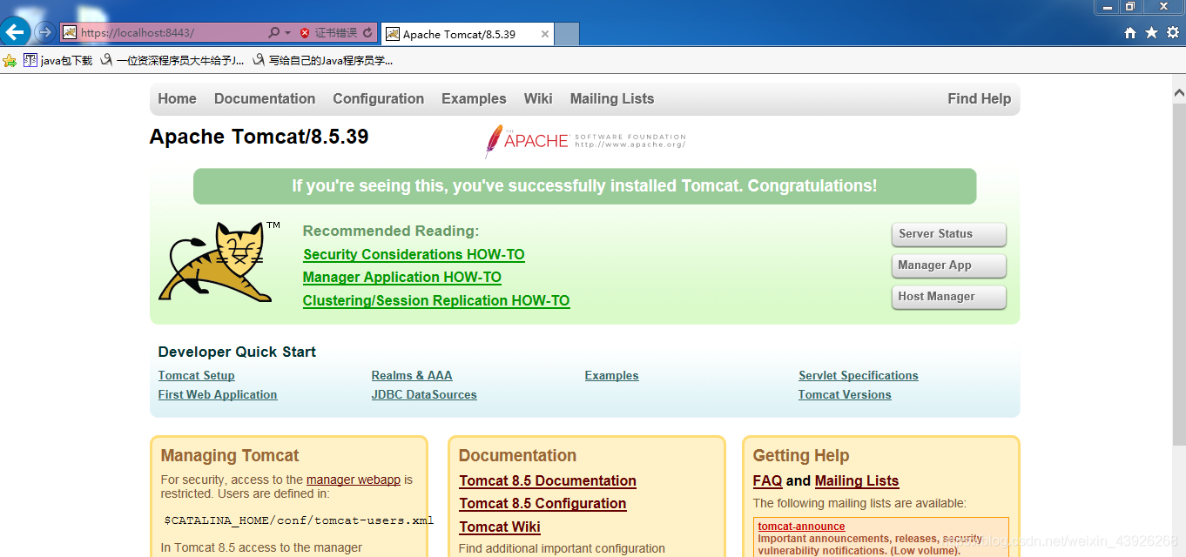Screen dimensions: 1186x557
Task: Open the Tools gear icon
Action: click(1172, 33)
